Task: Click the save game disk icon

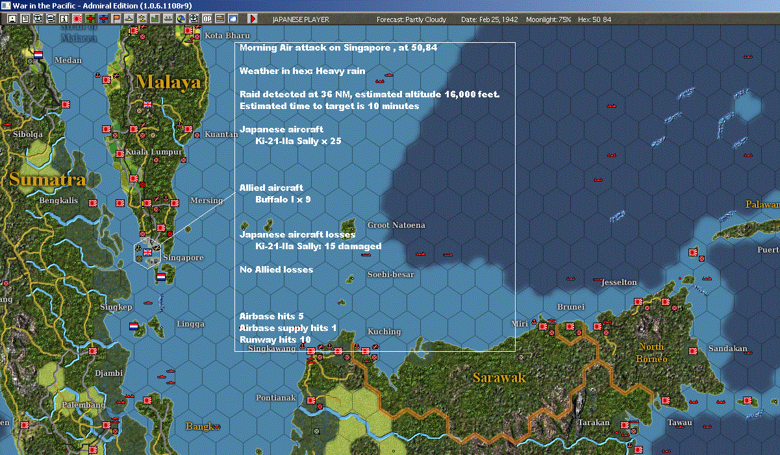Action: tap(12, 19)
